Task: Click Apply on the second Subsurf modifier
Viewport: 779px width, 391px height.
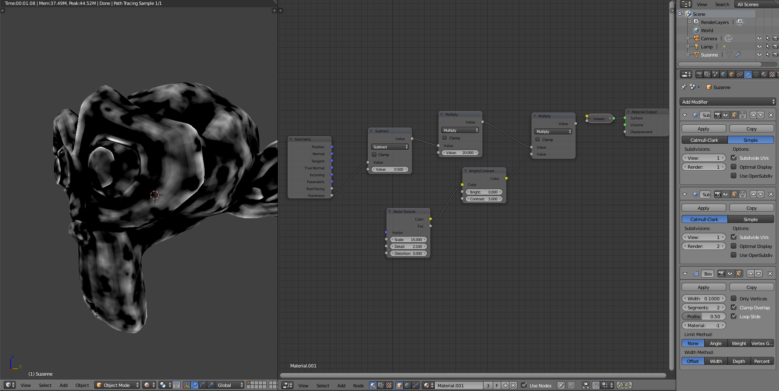Action: coord(703,208)
